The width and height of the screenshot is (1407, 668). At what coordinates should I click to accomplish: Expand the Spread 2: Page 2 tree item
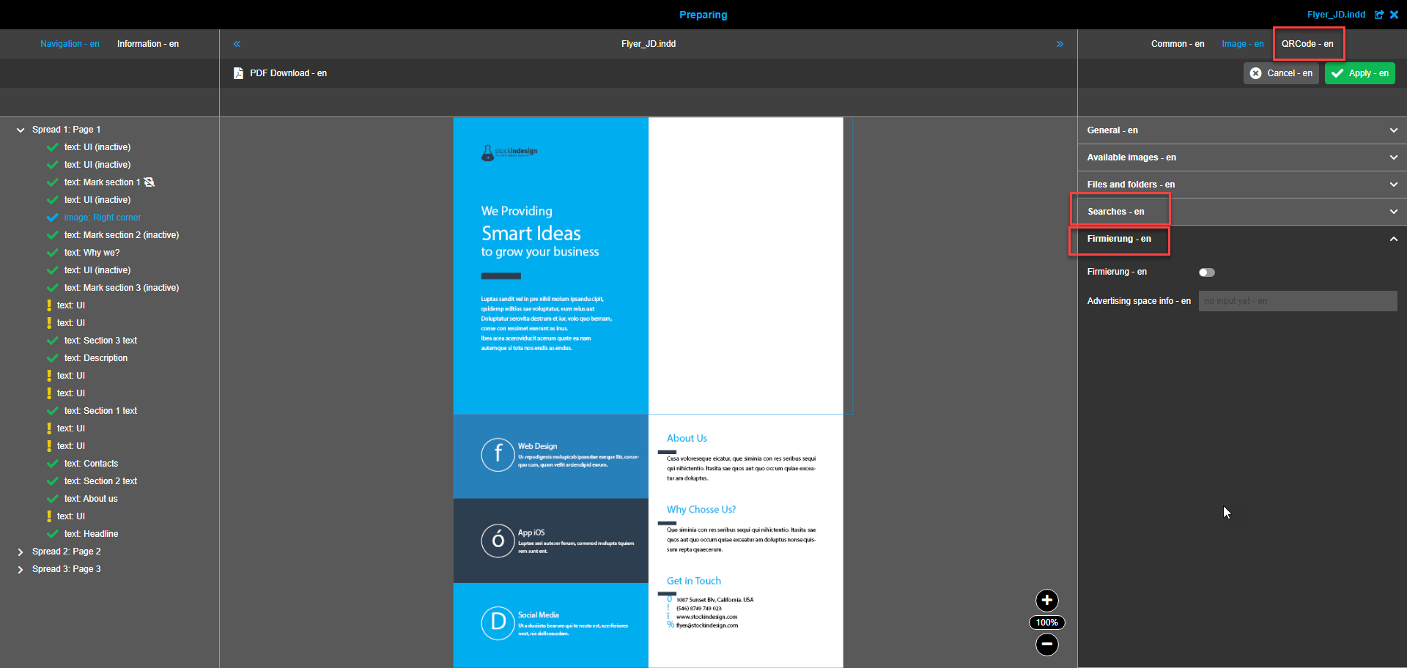(x=19, y=551)
